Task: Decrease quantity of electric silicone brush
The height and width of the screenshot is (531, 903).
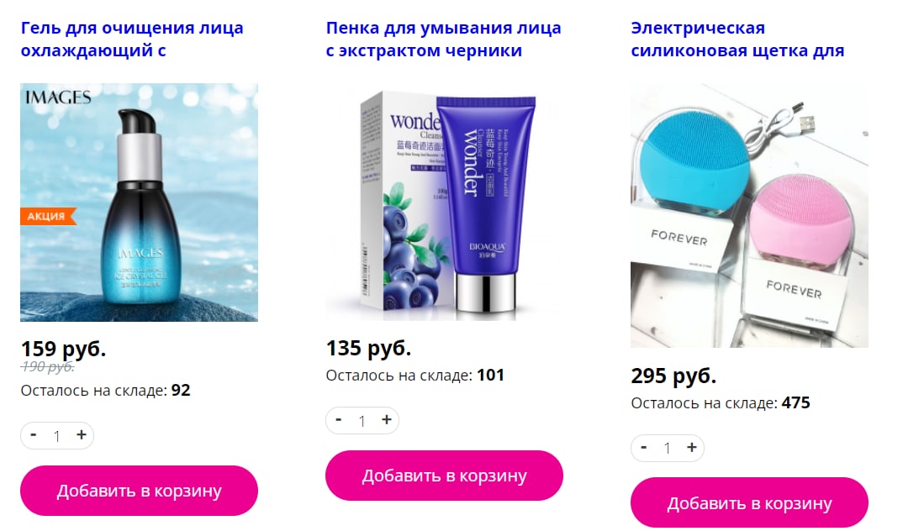Action: 644,448
